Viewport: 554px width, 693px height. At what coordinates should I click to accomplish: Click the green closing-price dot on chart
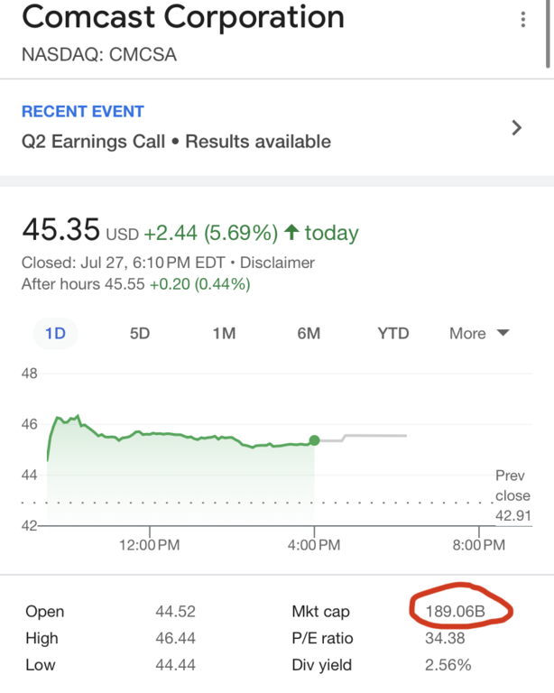pyautogui.click(x=314, y=440)
